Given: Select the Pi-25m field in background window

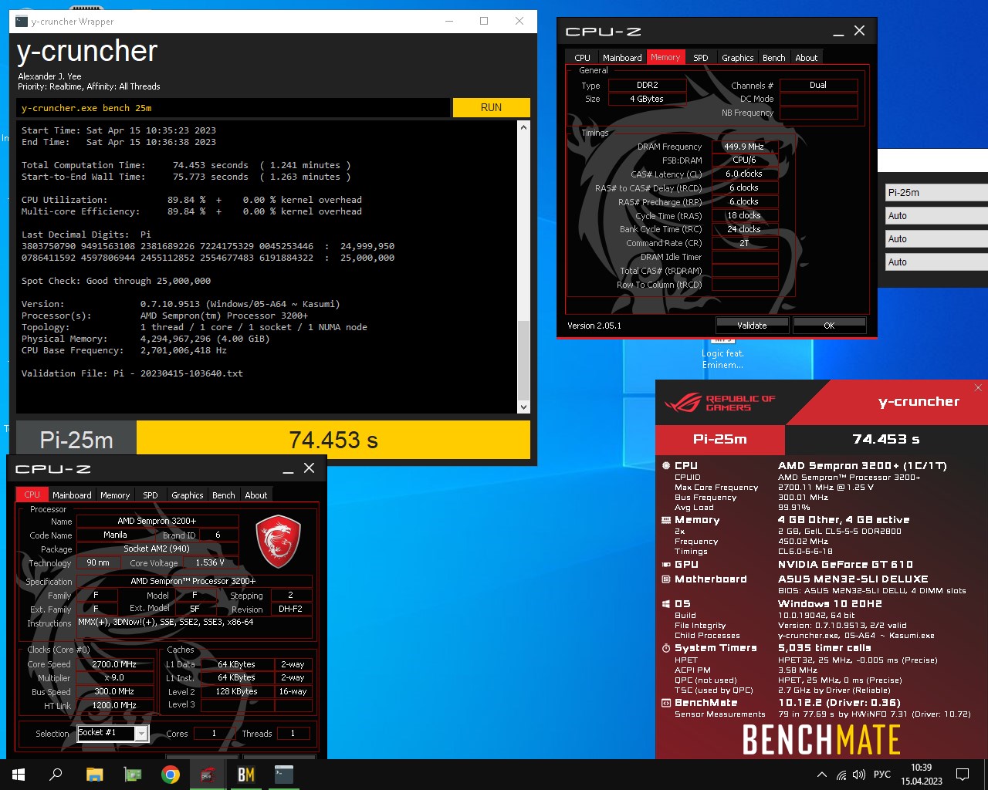Looking at the screenshot, I should [x=936, y=193].
